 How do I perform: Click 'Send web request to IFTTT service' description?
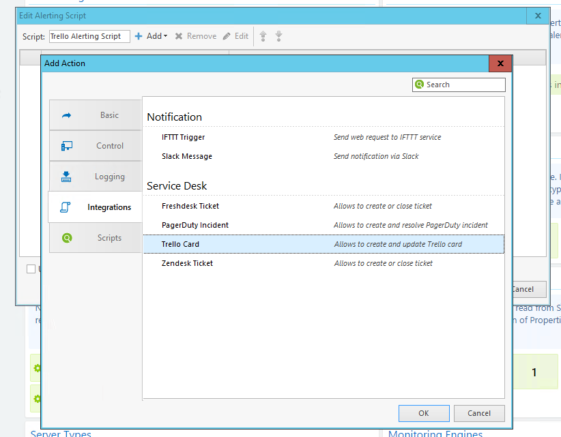click(x=387, y=137)
